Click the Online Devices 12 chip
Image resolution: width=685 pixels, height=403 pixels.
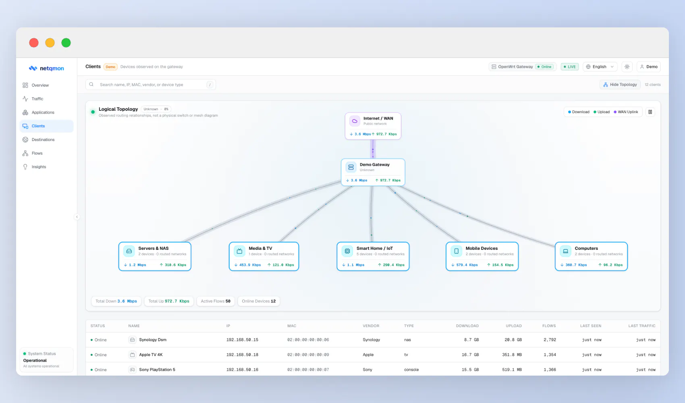[x=259, y=301]
